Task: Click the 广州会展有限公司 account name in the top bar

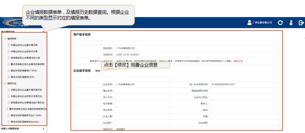Action: [262, 23]
